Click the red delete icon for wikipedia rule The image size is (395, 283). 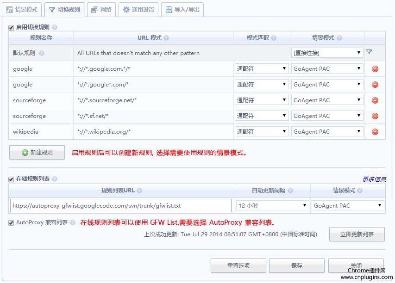pyautogui.click(x=375, y=132)
